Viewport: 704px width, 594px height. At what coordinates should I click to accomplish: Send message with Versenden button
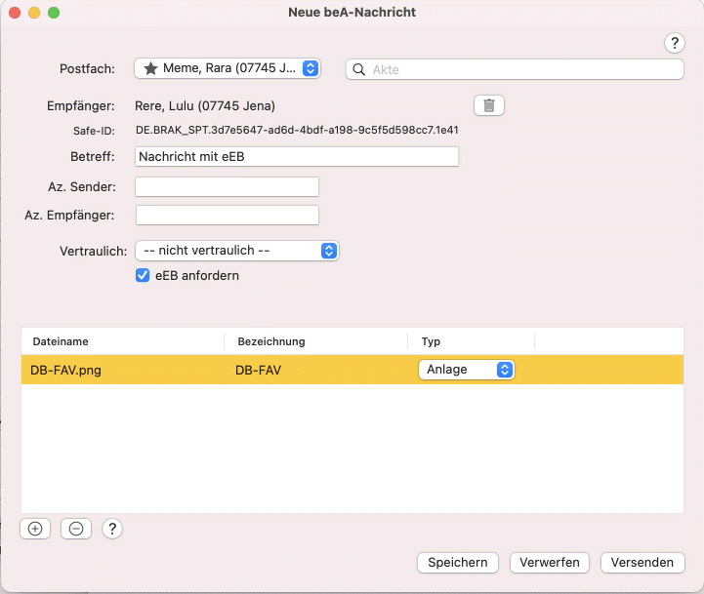(642, 563)
